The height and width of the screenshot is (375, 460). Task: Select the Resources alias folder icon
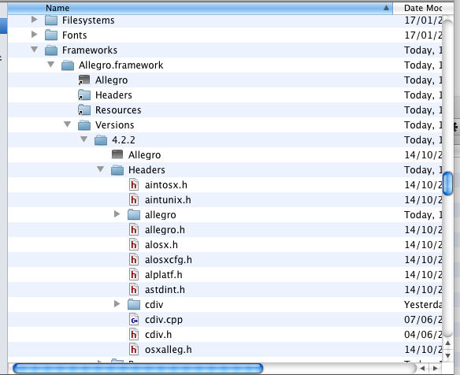tap(84, 110)
